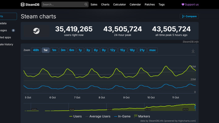Toggle the Average Users legend entry

98,116
